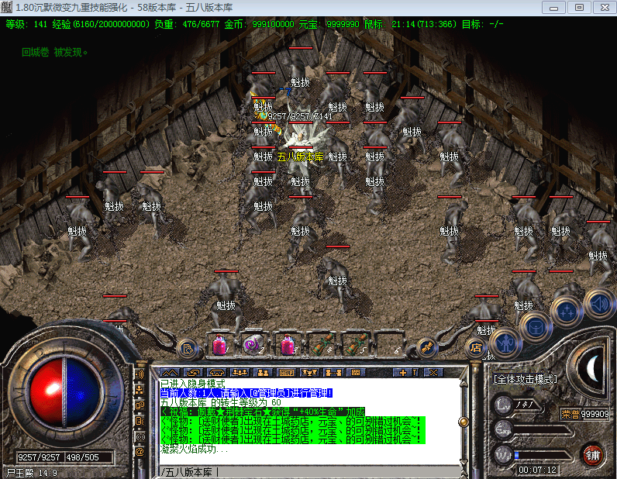Screen dimensions: 617x479
Task: Click the 祝福 blessing chat message line
Action: point(263,412)
